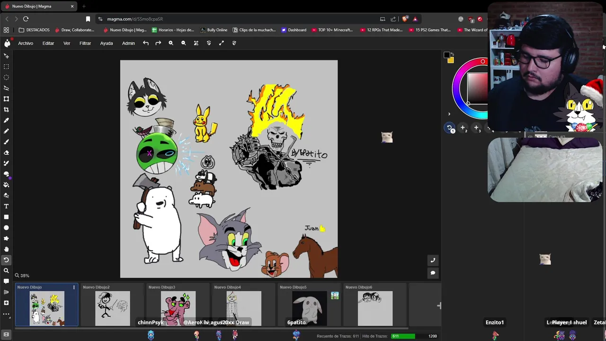Select the Text tool
Image resolution: width=606 pixels, height=341 pixels.
tap(6, 206)
